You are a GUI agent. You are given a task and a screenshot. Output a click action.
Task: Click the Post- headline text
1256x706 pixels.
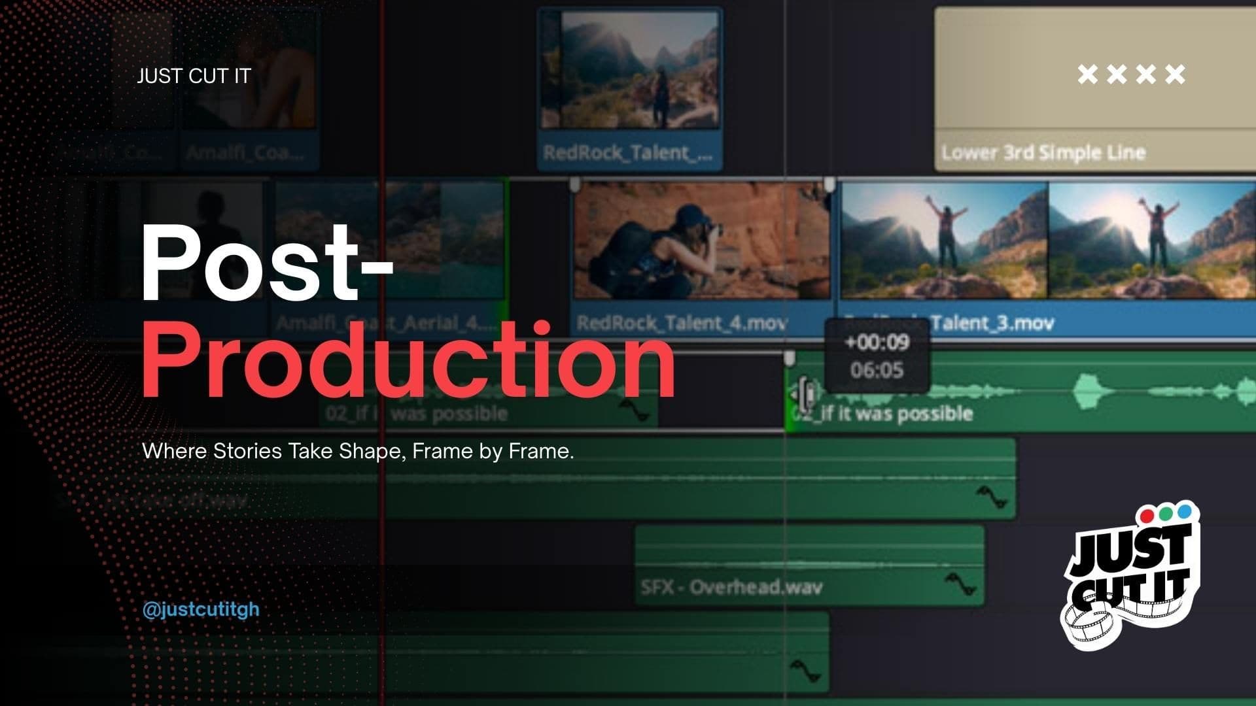pyautogui.click(x=267, y=263)
